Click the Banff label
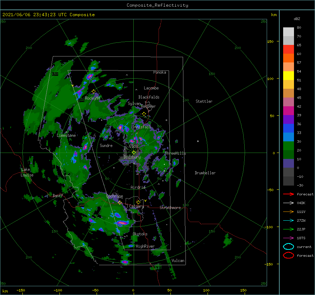The image size is (315, 295). pos(58,195)
